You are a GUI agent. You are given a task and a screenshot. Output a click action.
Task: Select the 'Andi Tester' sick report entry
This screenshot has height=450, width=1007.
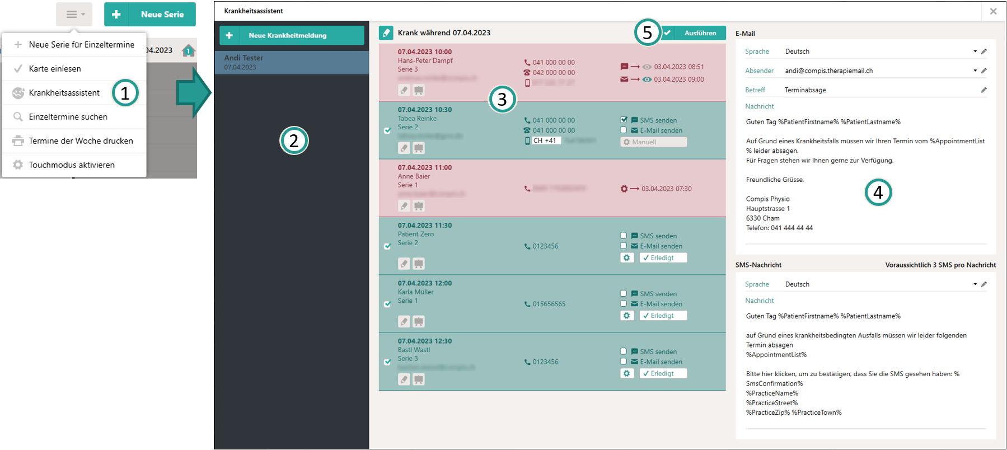tap(292, 62)
